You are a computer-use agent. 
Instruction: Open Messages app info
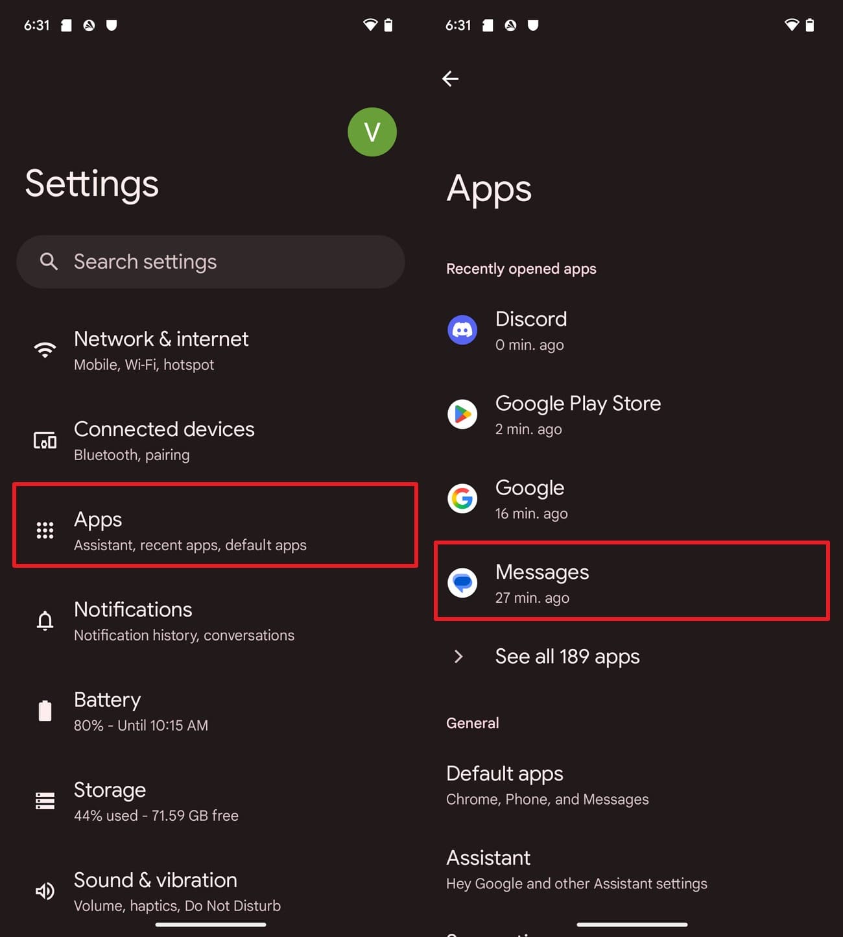tap(632, 581)
